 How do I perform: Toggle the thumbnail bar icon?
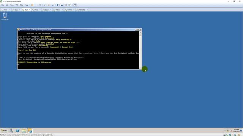(x=62, y=5)
